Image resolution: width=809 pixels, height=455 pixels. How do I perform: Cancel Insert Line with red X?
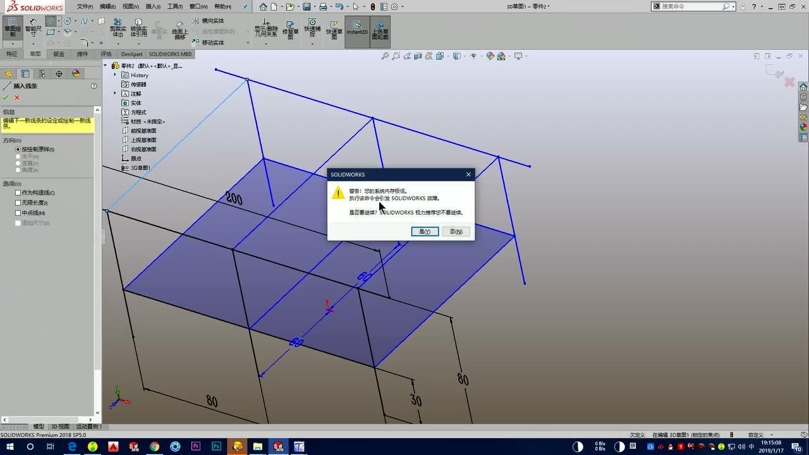click(x=17, y=97)
